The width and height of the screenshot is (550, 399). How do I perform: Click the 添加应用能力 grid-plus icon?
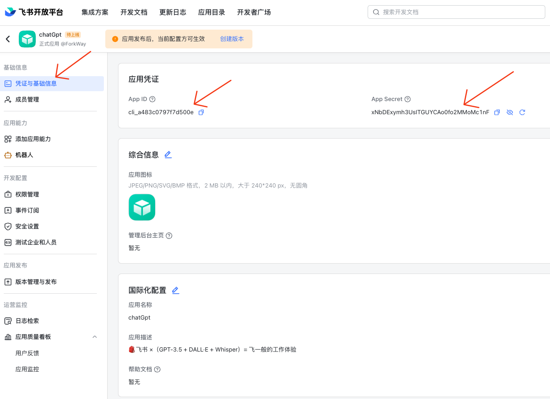[x=8, y=139]
